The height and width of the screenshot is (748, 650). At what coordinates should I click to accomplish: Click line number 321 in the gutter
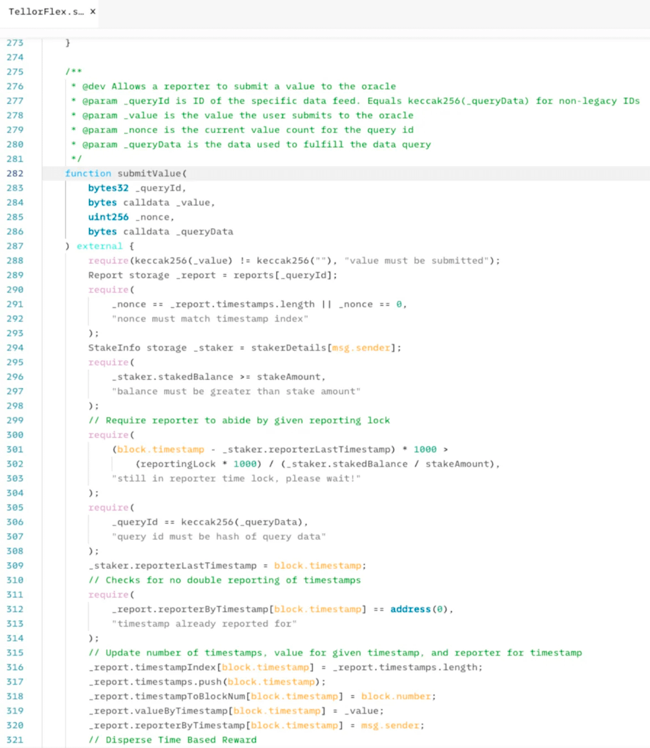tap(15, 740)
